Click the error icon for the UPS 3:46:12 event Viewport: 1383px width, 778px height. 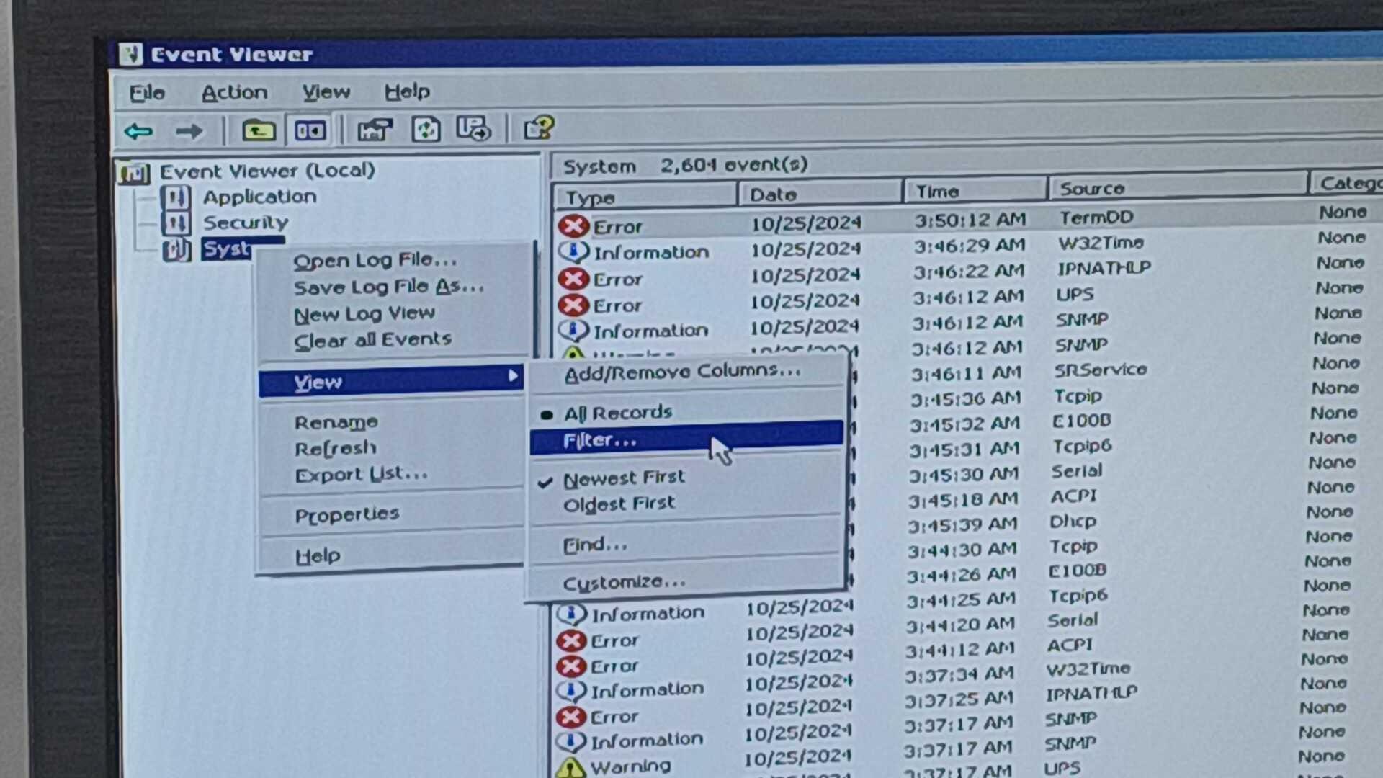point(573,305)
